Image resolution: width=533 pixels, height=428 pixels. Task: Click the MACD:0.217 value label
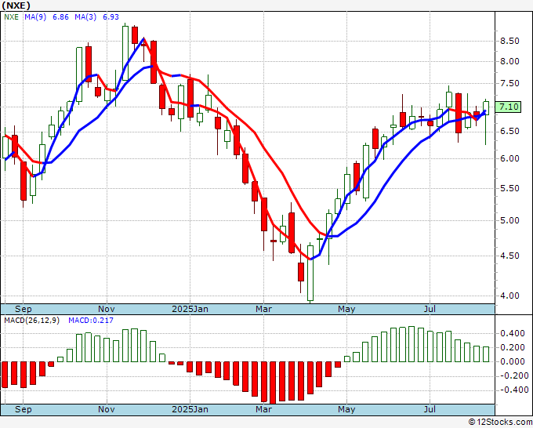point(91,321)
